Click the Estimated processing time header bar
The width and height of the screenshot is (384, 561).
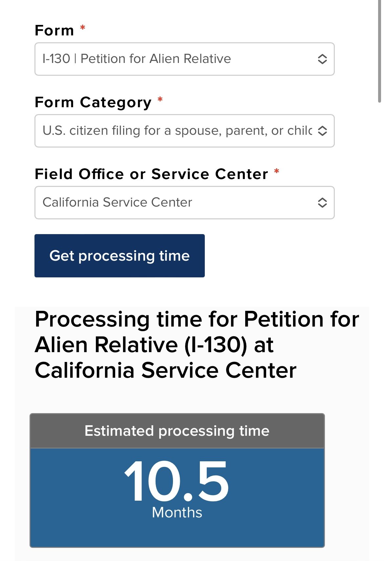pos(177,431)
